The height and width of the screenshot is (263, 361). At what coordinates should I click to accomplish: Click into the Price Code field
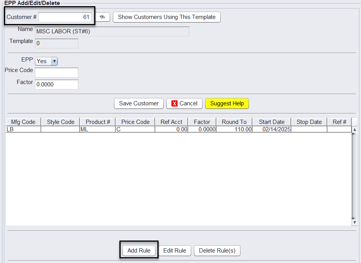point(57,72)
